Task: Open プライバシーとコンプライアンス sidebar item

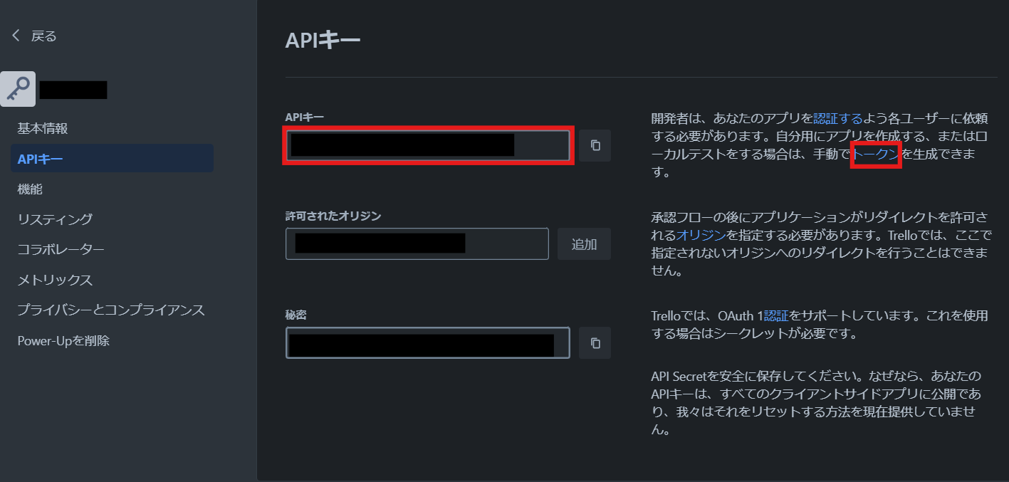Action: [x=111, y=310]
